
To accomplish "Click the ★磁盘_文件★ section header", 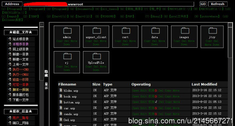I will (x=21, y=32).
